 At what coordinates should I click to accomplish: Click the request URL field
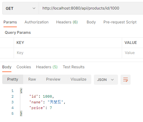(x=91, y=8)
